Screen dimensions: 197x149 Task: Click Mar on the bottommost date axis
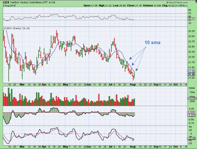point(22,147)
